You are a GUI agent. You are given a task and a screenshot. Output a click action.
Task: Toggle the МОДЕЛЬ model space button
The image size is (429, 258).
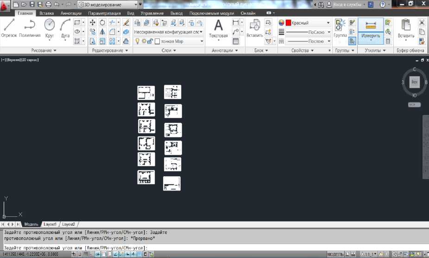pos(335,254)
